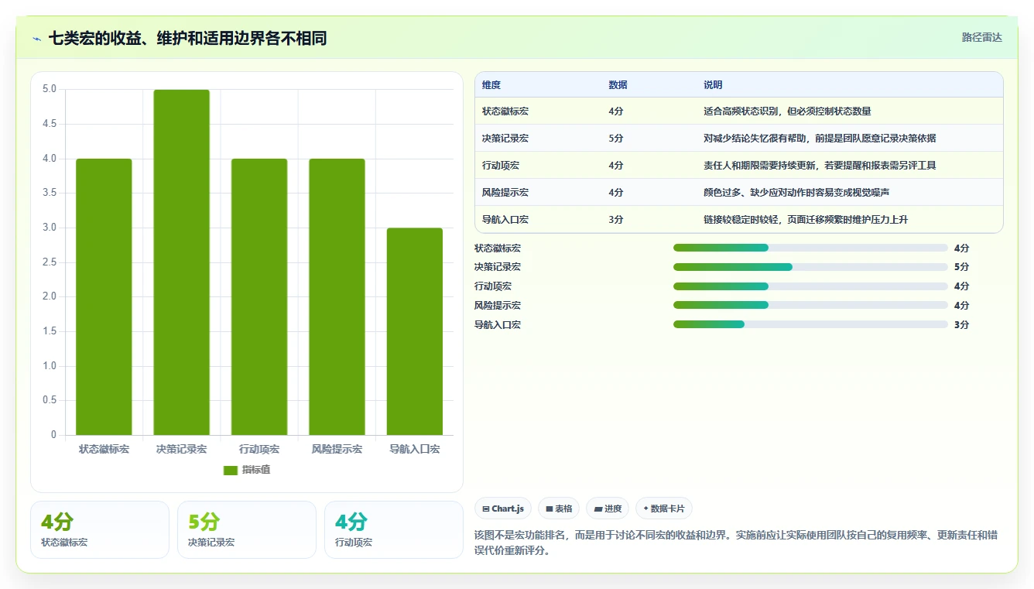
Task: Click the 行动项宏 x-axis label
Action: 259,449
